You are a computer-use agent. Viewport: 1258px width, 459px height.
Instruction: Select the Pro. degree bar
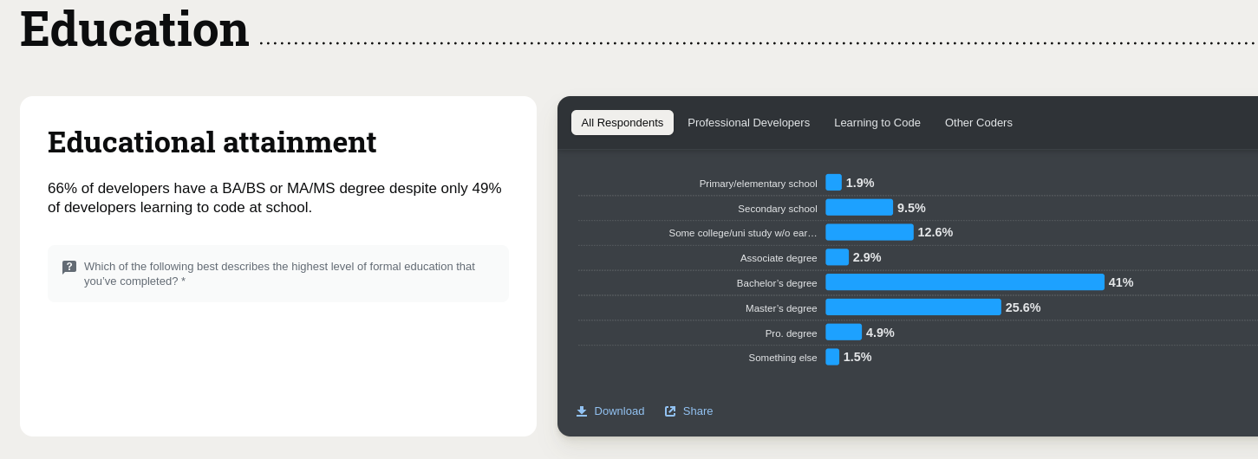pyautogui.click(x=844, y=333)
